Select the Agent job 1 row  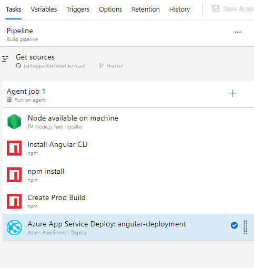[x=128, y=94]
